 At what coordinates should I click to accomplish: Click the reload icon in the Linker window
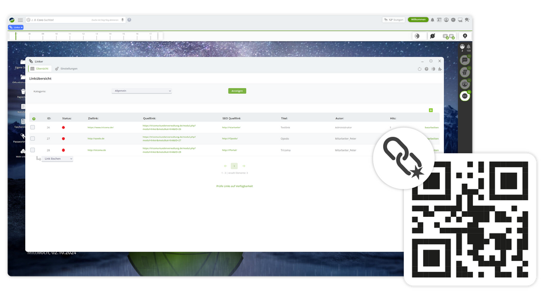pos(419,69)
